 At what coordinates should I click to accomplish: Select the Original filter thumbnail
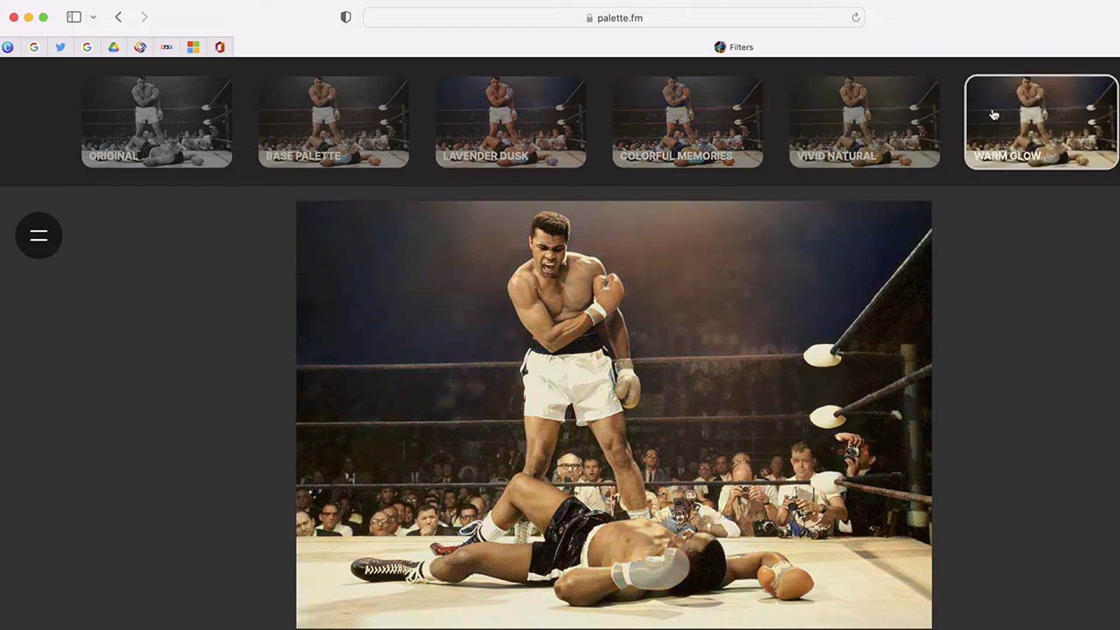(x=157, y=122)
